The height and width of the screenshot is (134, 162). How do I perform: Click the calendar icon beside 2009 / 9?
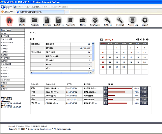(x=101, y=39)
